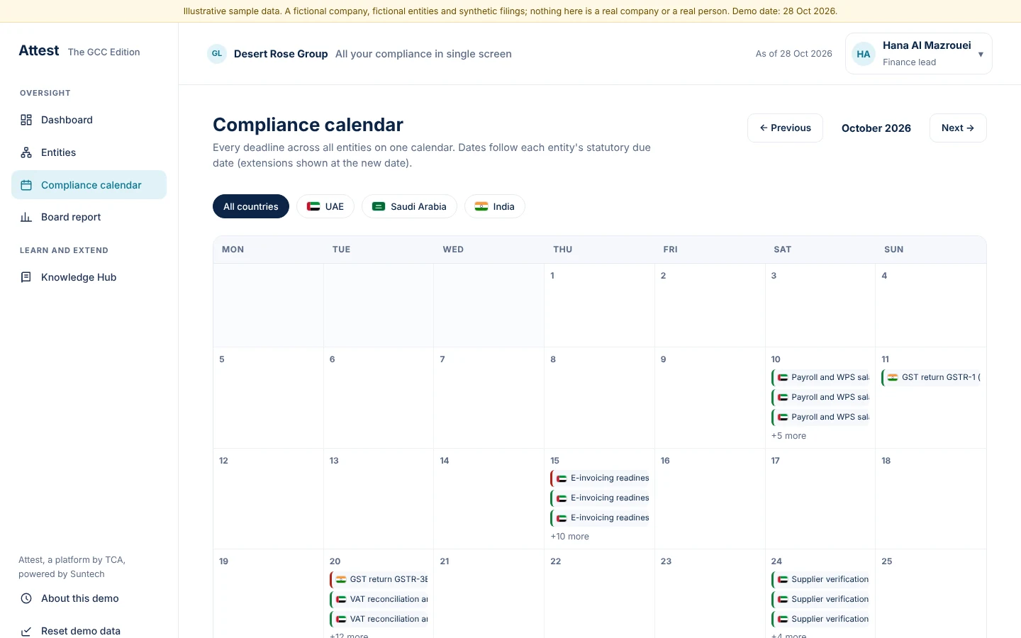
Task: Click the Board report chart icon
Action: click(x=26, y=217)
